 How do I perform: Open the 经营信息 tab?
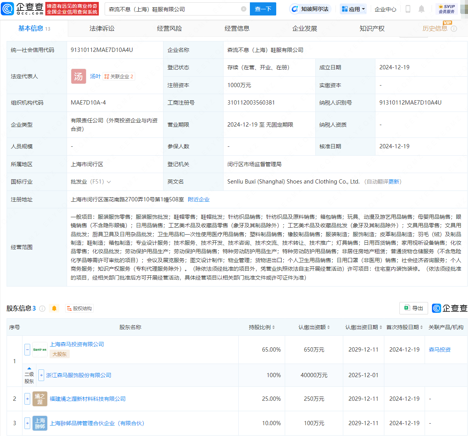click(x=237, y=28)
